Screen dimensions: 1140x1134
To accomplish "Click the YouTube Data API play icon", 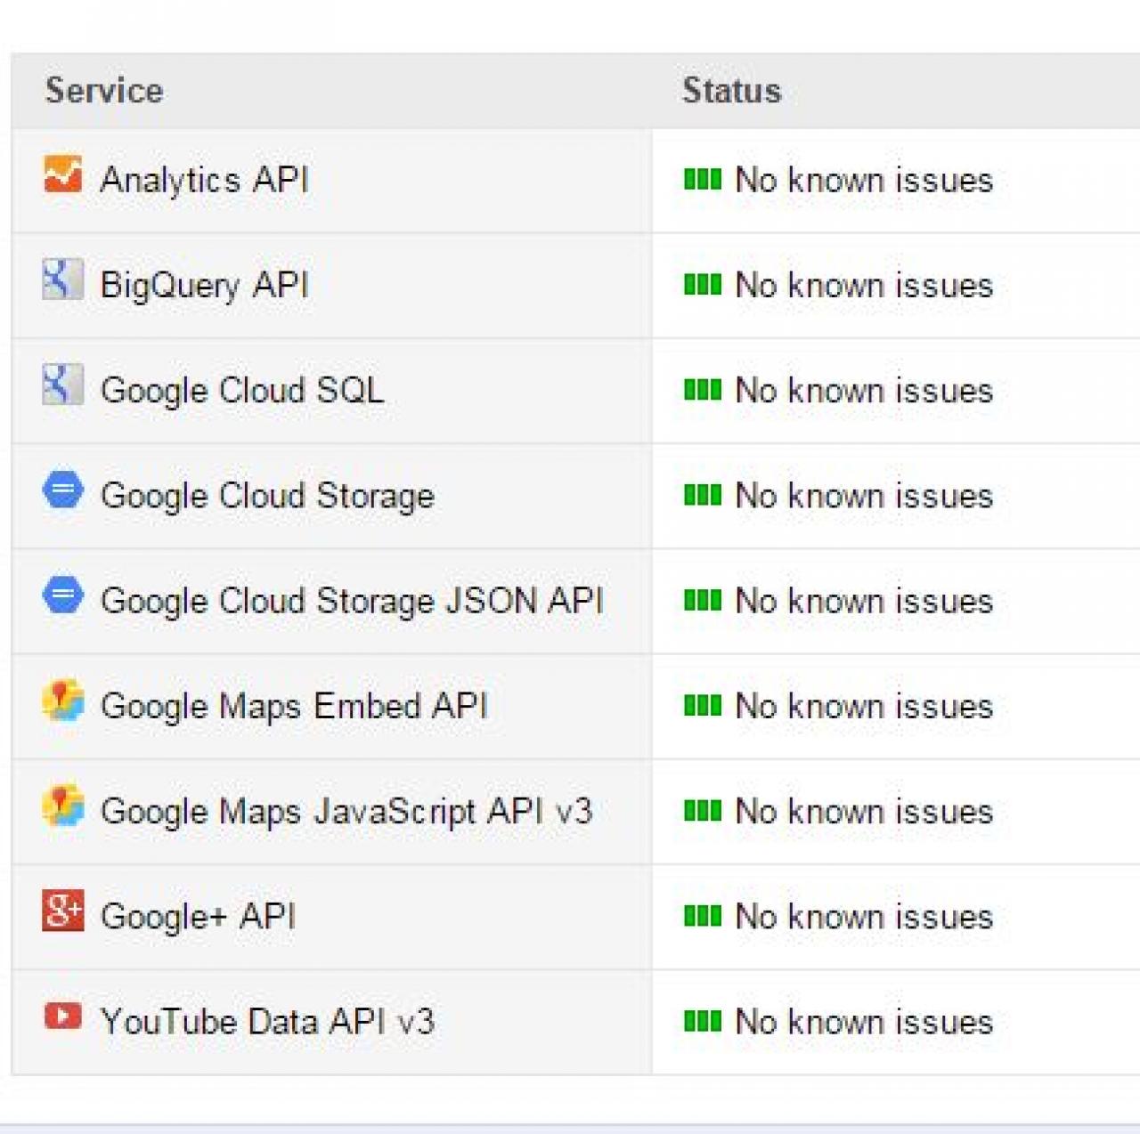I will tap(62, 1017).
